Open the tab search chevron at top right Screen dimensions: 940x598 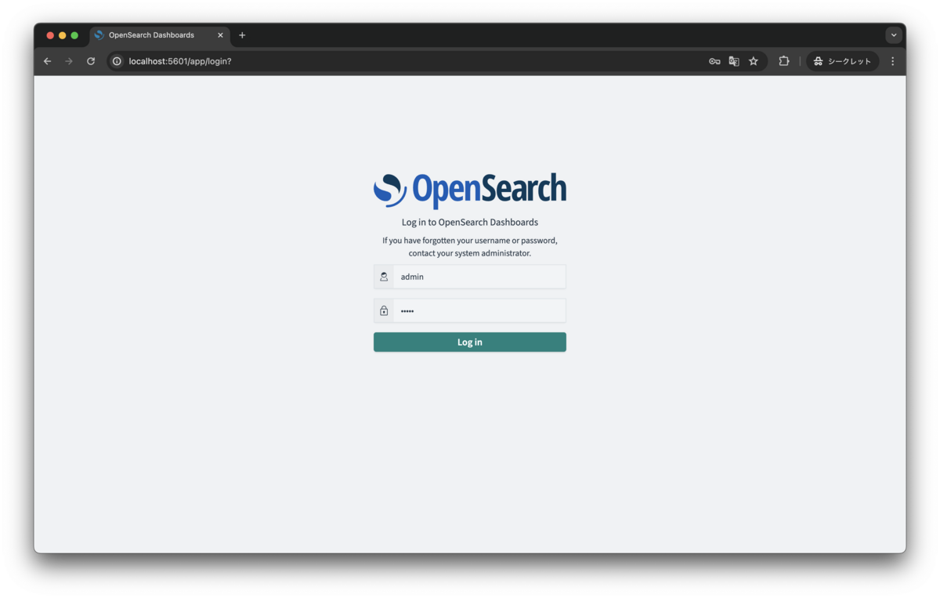tap(893, 34)
